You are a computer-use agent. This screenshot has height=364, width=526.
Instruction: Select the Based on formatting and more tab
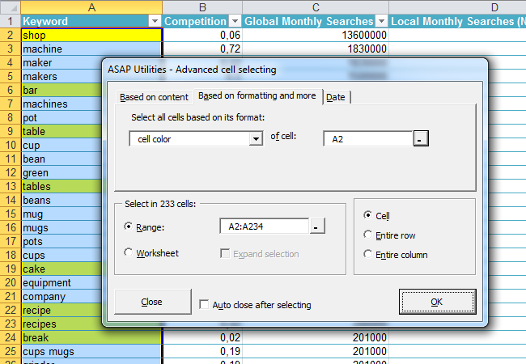(x=257, y=96)
